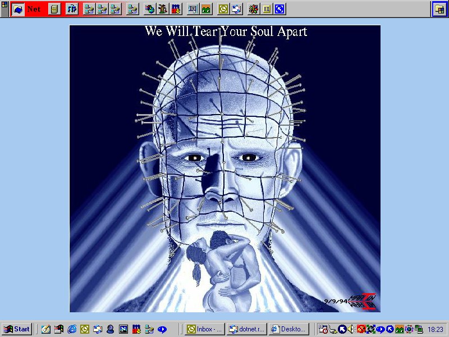
Task: Click the flower-shaped icon in the top toolbar
Action: 253,9
